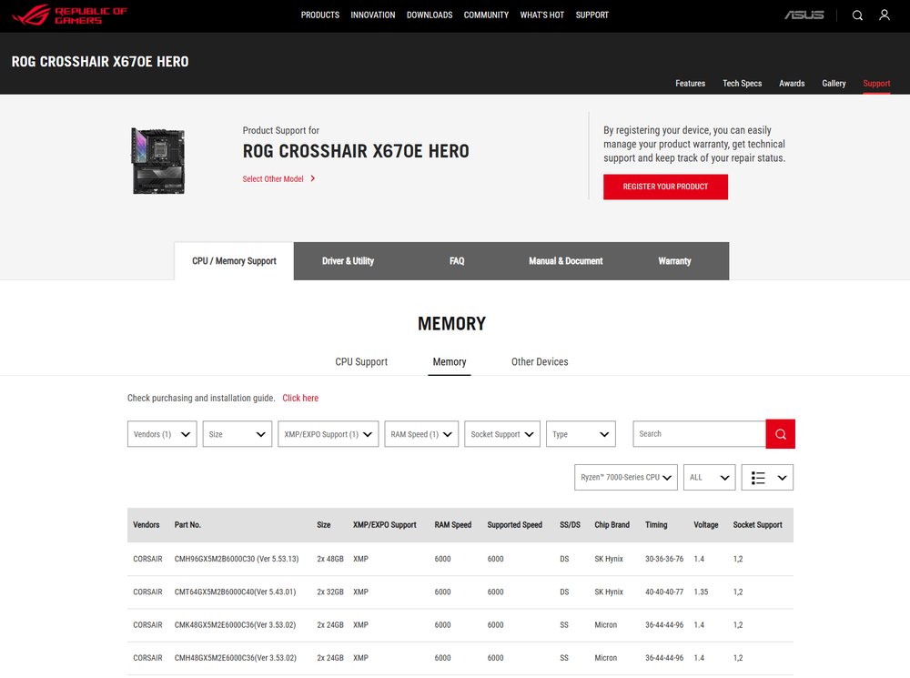
Task: Open the search magnifier in top navigation
Action: 857,15
